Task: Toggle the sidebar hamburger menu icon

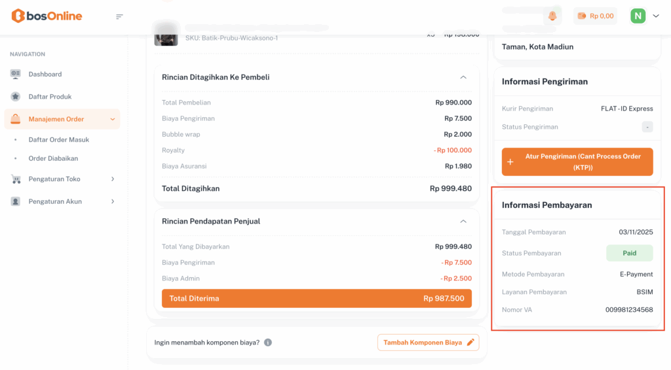Action: 119,16
